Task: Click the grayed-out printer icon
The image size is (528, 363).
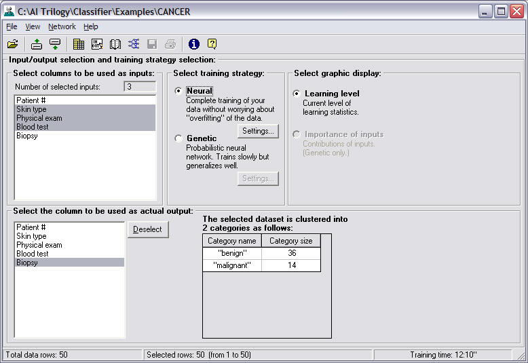Action: point(170,44)
